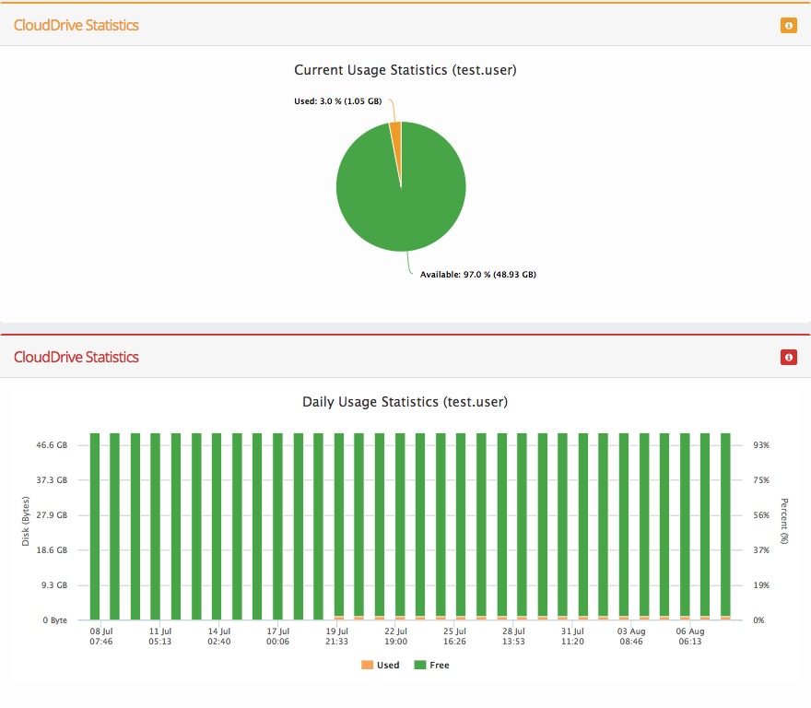Select the bar for 03 Aug 08:46
The width and height of the screenshot is (811, 708).
[624, 525]
